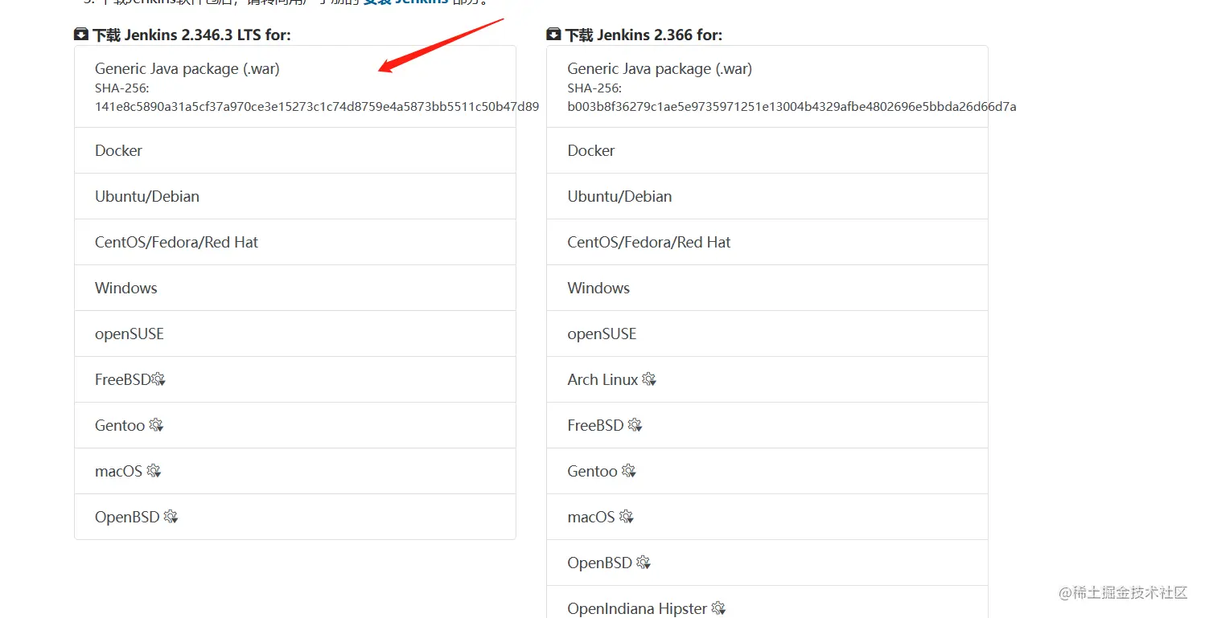Open OpenIndiana Hipster entry under Jenkins 2.366

click(x=767, y=602)
